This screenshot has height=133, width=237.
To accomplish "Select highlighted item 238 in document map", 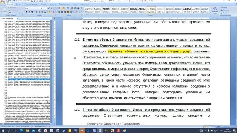I will tap(29, 79).
